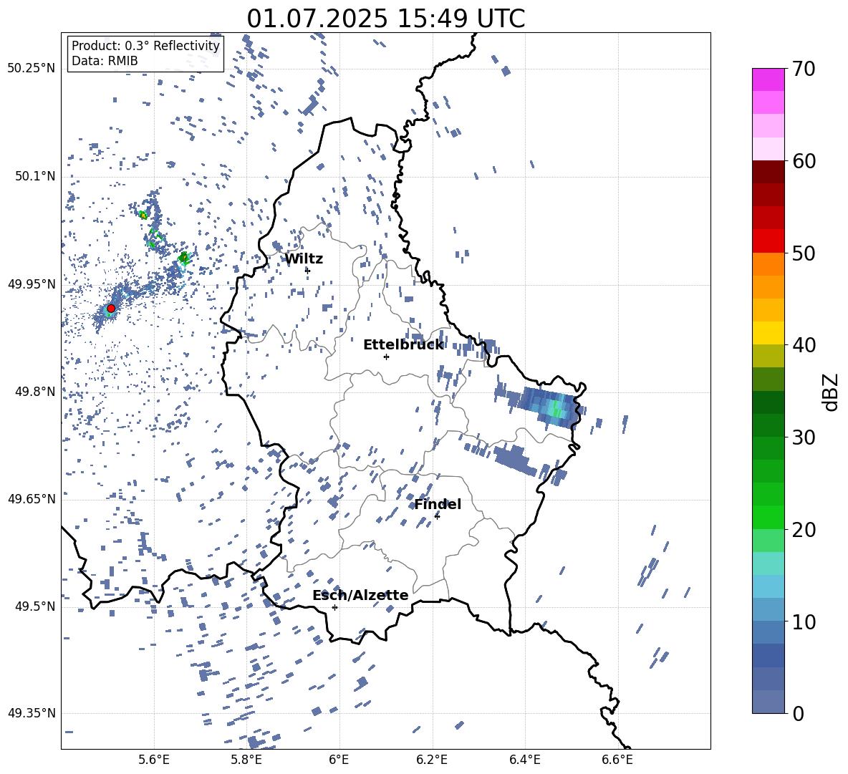Click the title 01.07.2025 15:49 UTC
Screen dimensions: 848x774
tap(385, 19)
